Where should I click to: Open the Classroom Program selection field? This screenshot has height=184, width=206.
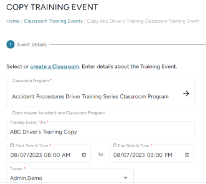pos(101,93)
